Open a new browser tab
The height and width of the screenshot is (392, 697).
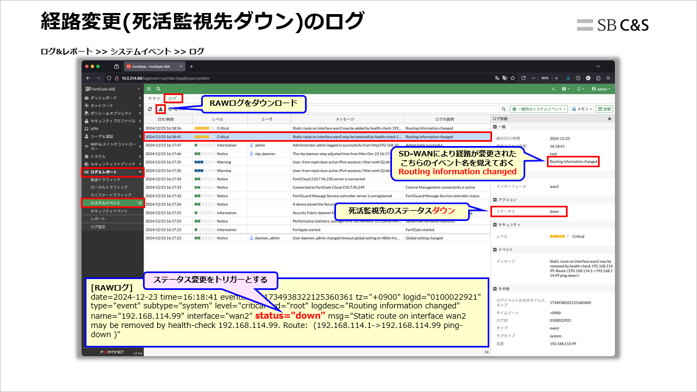point(191,66)
